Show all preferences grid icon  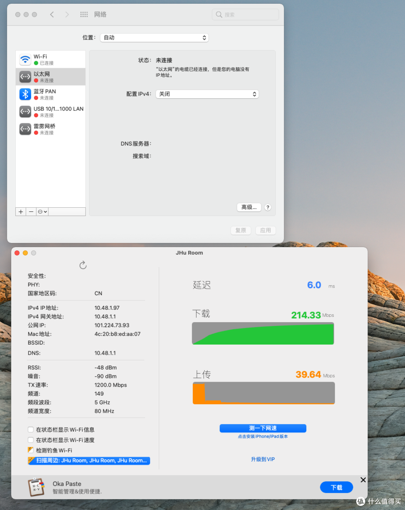point(84,15)
